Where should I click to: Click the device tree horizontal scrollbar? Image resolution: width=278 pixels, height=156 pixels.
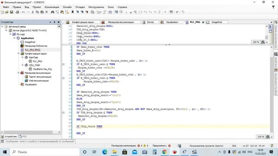tap(28, 132)
